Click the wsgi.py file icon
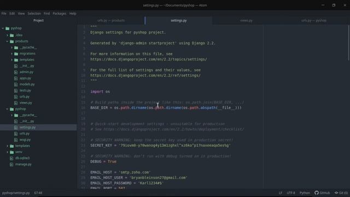The image size is (350, 197). point(16,140)
